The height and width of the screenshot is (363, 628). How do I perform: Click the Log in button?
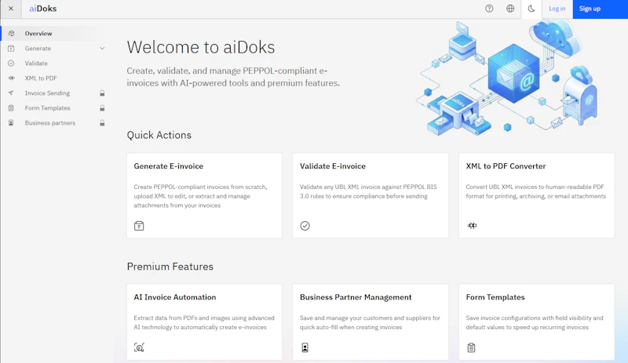click(x=557, y=9)
